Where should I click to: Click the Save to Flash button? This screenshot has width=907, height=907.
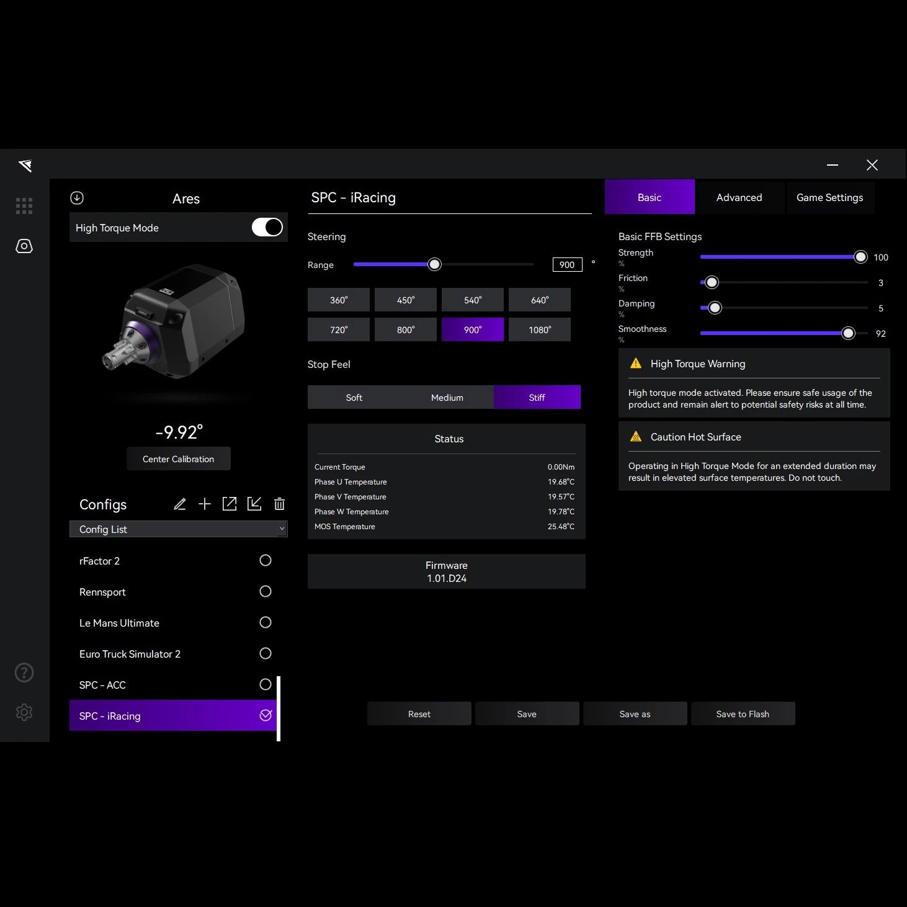(743, 714)
